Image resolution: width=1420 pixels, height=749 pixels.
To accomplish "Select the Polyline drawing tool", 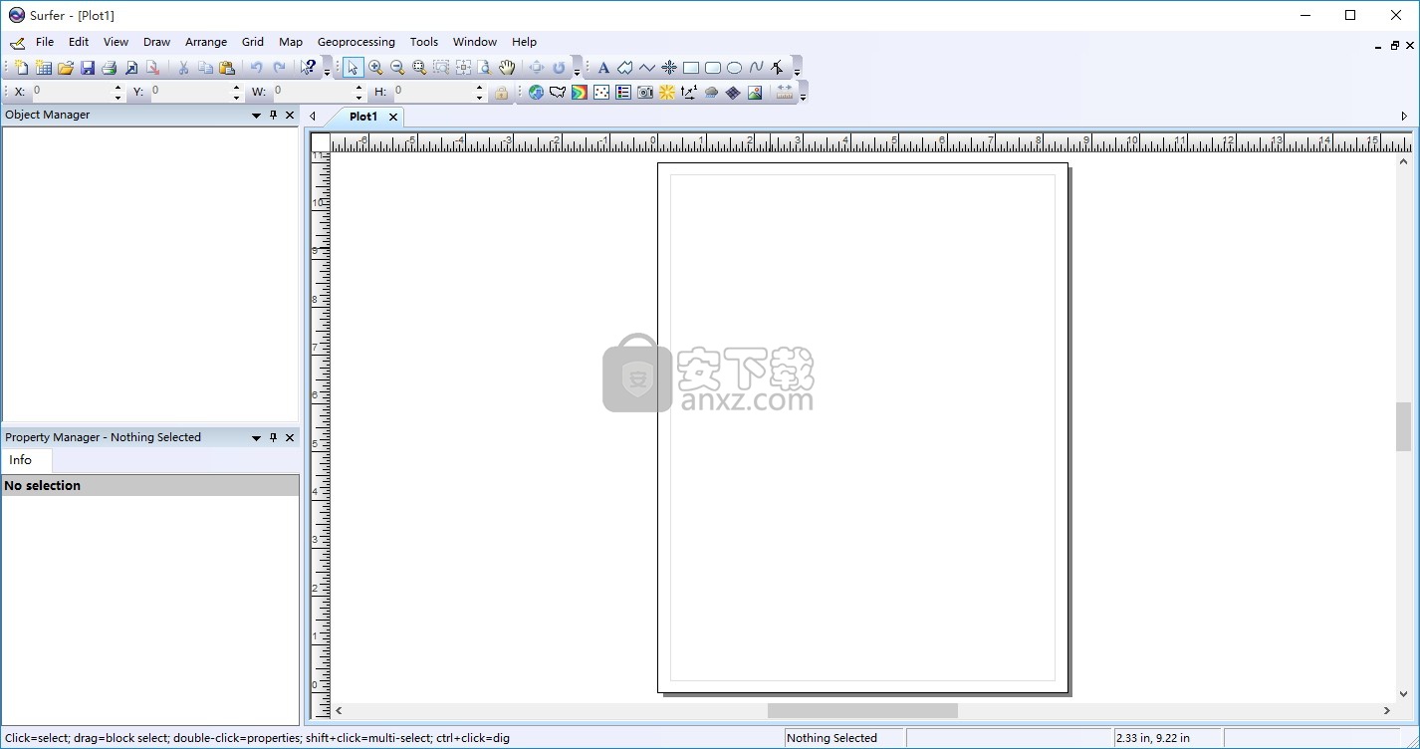I will (647, 68).
